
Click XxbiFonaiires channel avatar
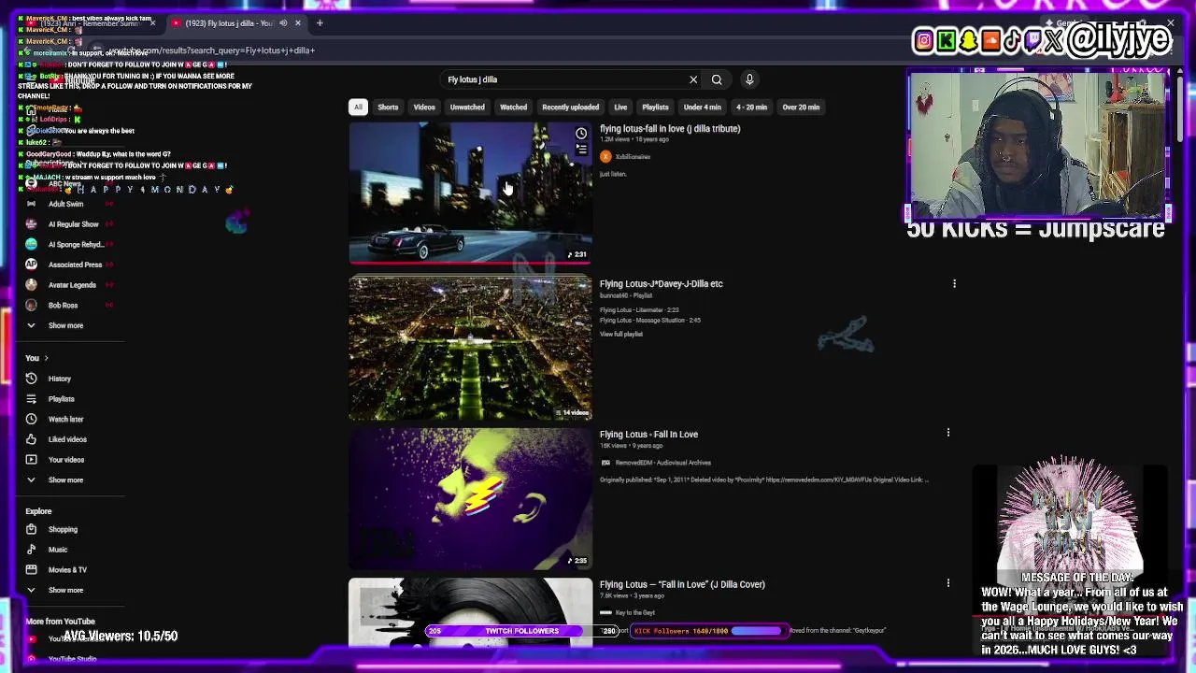coord(605,157)
